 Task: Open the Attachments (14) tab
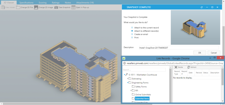(85, 2)
